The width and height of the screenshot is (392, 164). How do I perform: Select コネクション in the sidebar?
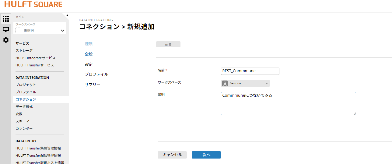pos(26,99)
